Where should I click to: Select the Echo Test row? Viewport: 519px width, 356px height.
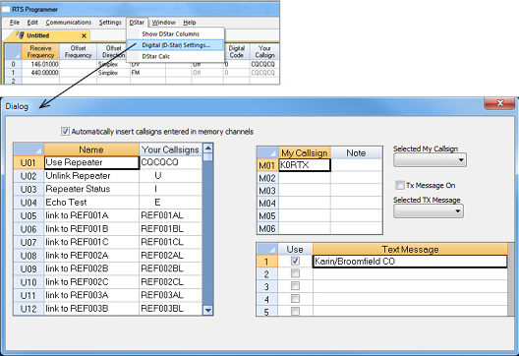point(107,203)
